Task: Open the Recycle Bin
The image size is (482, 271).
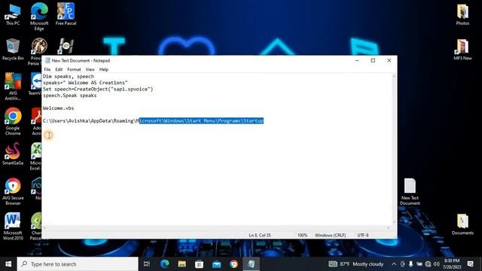Action: 13,49
